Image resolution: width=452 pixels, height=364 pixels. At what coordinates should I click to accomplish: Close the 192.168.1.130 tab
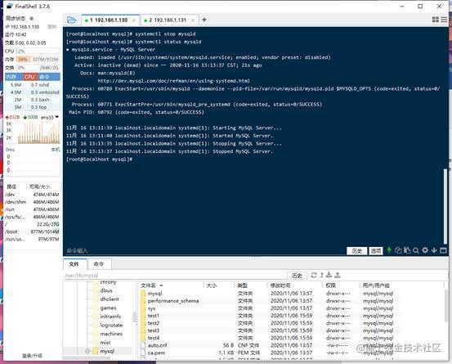pyautogui.click(x=133, y=20)
